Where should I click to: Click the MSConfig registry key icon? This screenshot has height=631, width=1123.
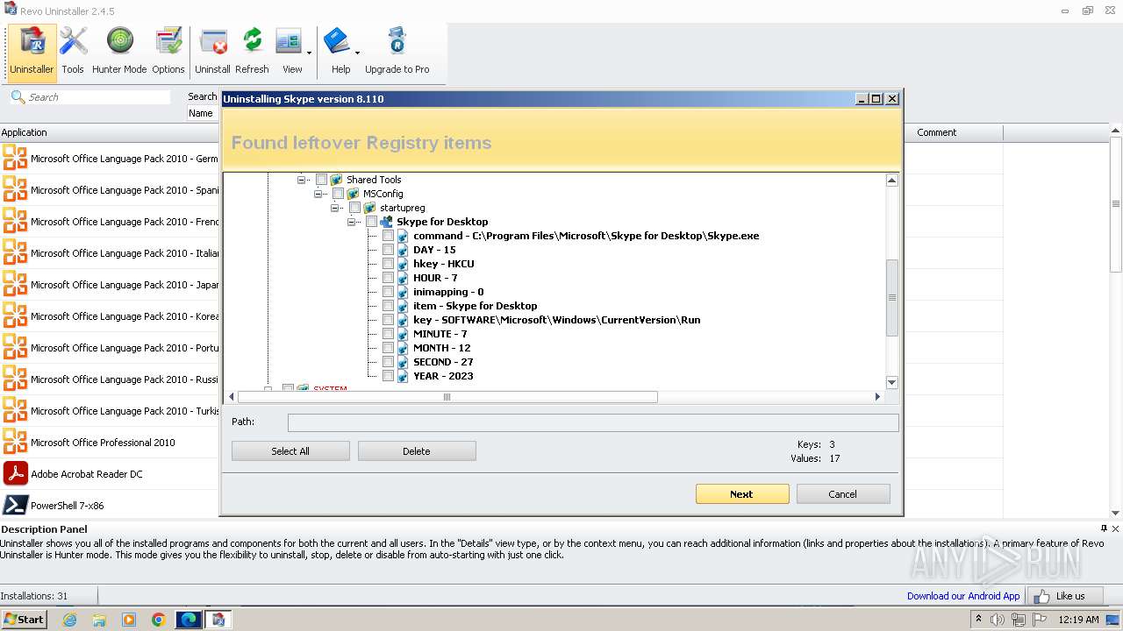click(353, 194)
